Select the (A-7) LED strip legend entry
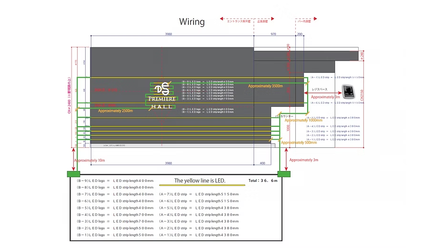This screenshot has height=252, width=441. (x=199, y=194)
